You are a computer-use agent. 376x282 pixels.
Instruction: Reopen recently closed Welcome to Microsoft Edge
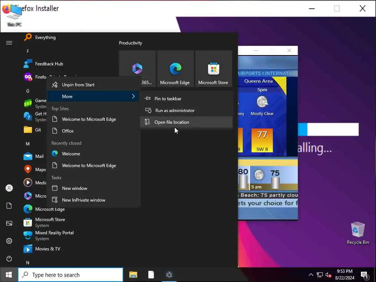(x=93, y=166)
